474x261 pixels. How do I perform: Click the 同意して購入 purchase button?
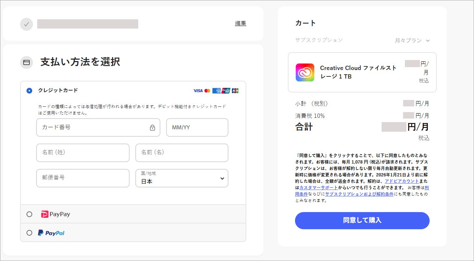[x=362, y=221]
